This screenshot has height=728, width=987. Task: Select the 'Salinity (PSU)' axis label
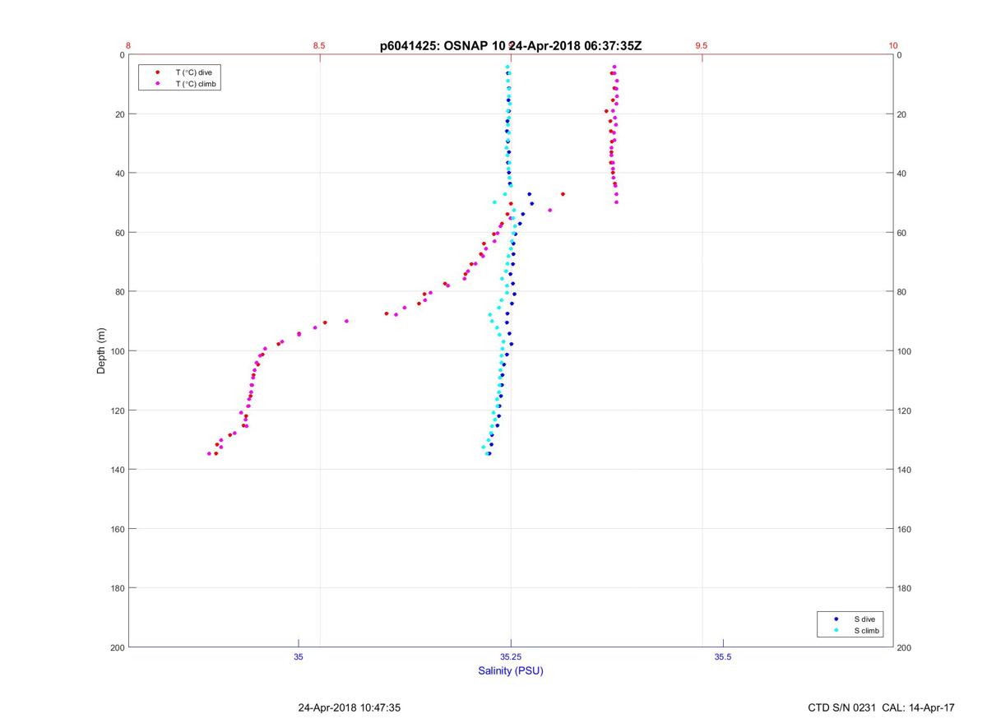pos(511,670)
